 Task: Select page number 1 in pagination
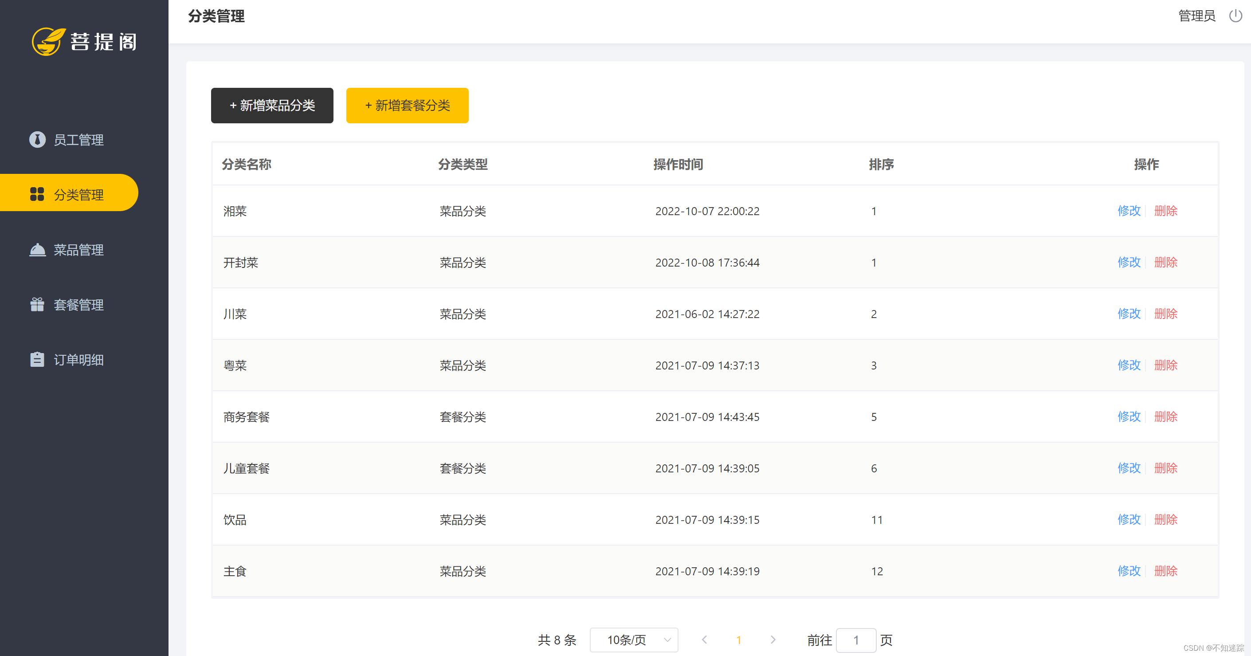(x=738, y=640)
